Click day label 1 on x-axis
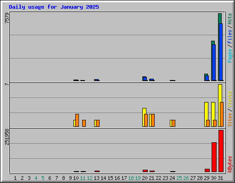The width and height of the screenshot is (235, 183). tap(15, 178)
